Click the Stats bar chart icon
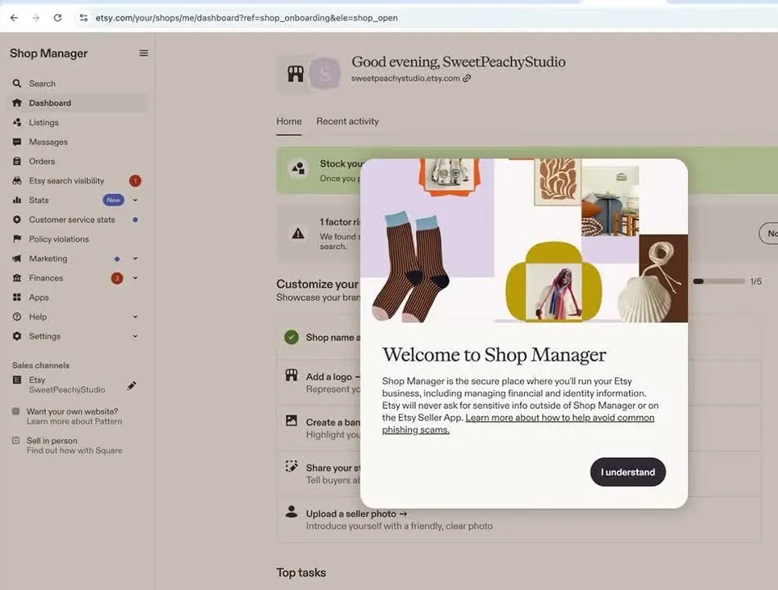The height and width of the screenshot is (590, 778). [x=17, y=200]
